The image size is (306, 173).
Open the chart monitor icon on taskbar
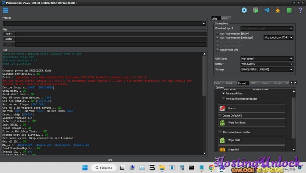pyautogui.click(x=142, y=168)
